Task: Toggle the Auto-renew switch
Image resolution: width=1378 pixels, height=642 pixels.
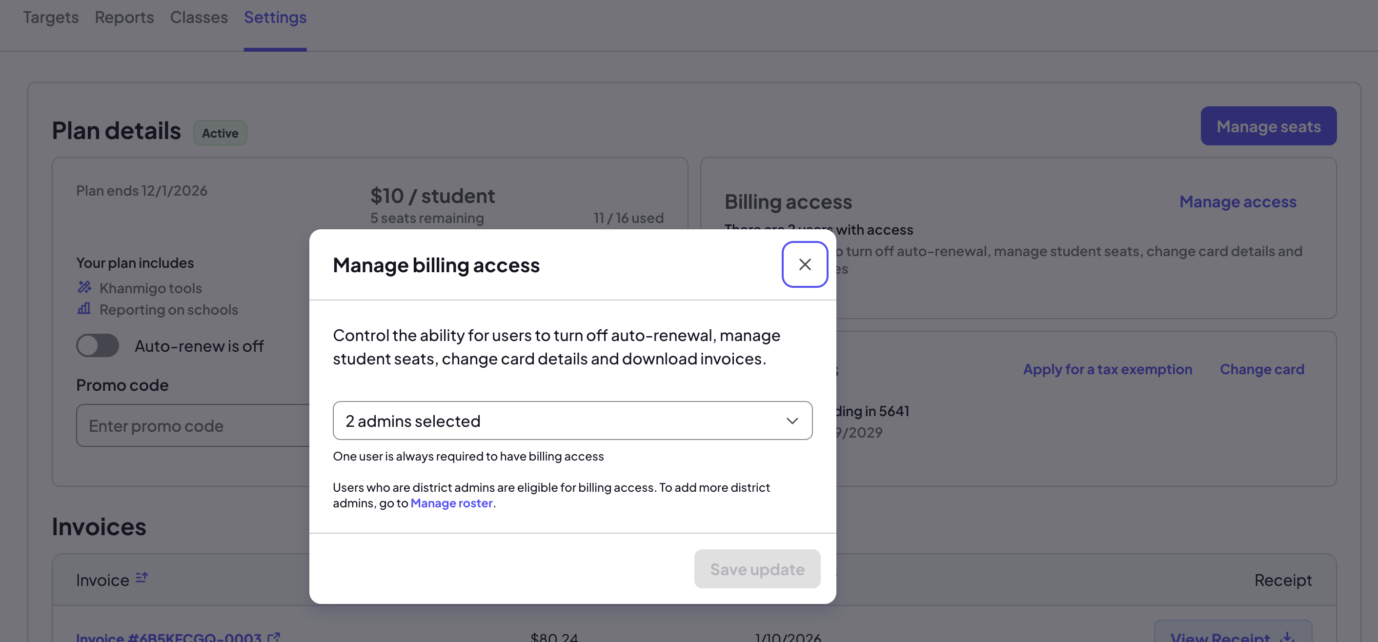Action: 98,345
